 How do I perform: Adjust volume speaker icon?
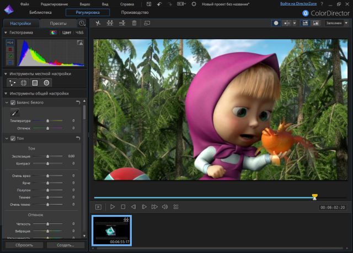(165, 207)
